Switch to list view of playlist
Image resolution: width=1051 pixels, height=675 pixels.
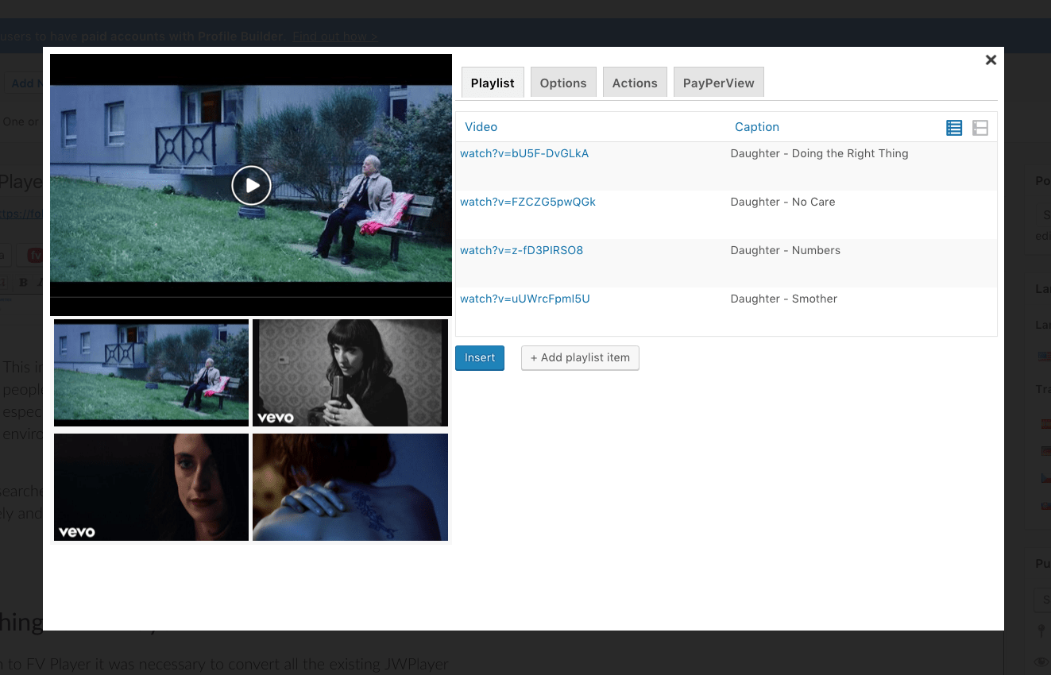click(x=954, y=128)
